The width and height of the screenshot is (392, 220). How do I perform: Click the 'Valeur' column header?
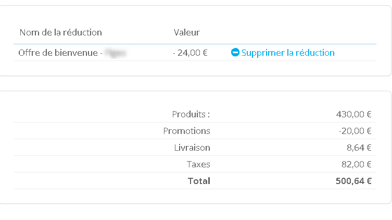(x=186, y=32)
